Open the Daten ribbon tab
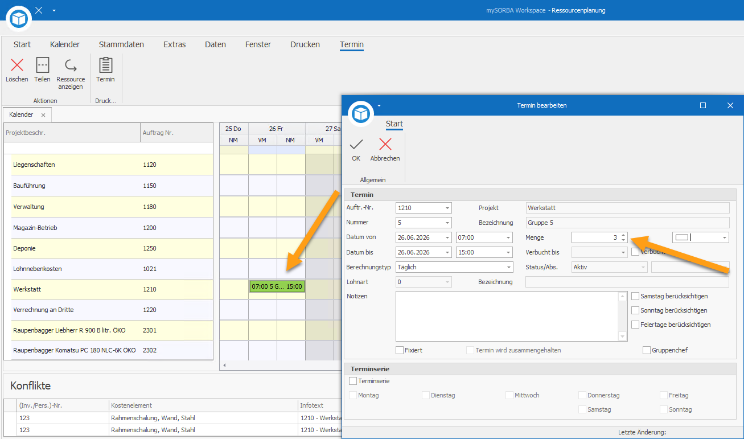The width and height of the screenshot is (744, 439). (x=216, y=44)
